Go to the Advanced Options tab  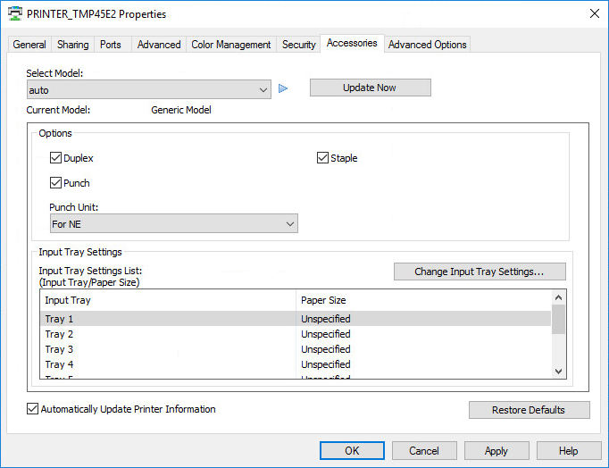[x=427, y=45]
